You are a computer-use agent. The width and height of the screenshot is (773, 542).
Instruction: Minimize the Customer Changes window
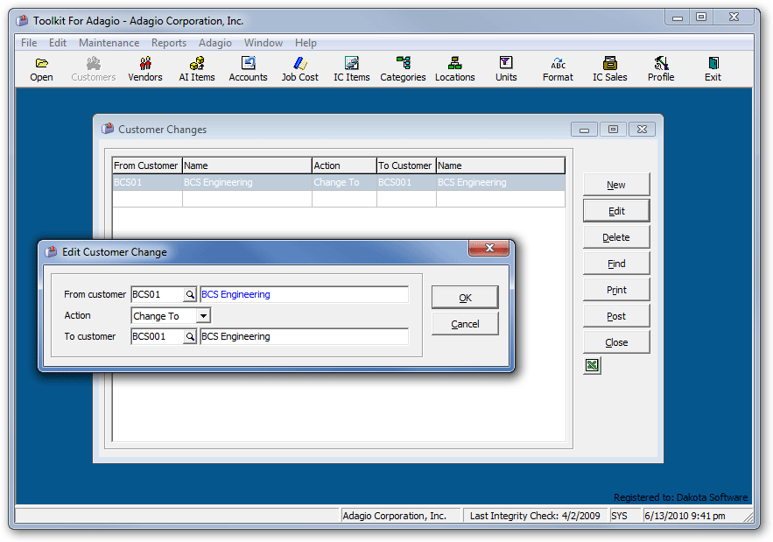pos(584,130)
